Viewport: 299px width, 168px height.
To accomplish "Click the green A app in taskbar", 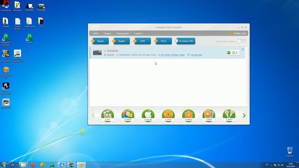I will click(52, 165).
